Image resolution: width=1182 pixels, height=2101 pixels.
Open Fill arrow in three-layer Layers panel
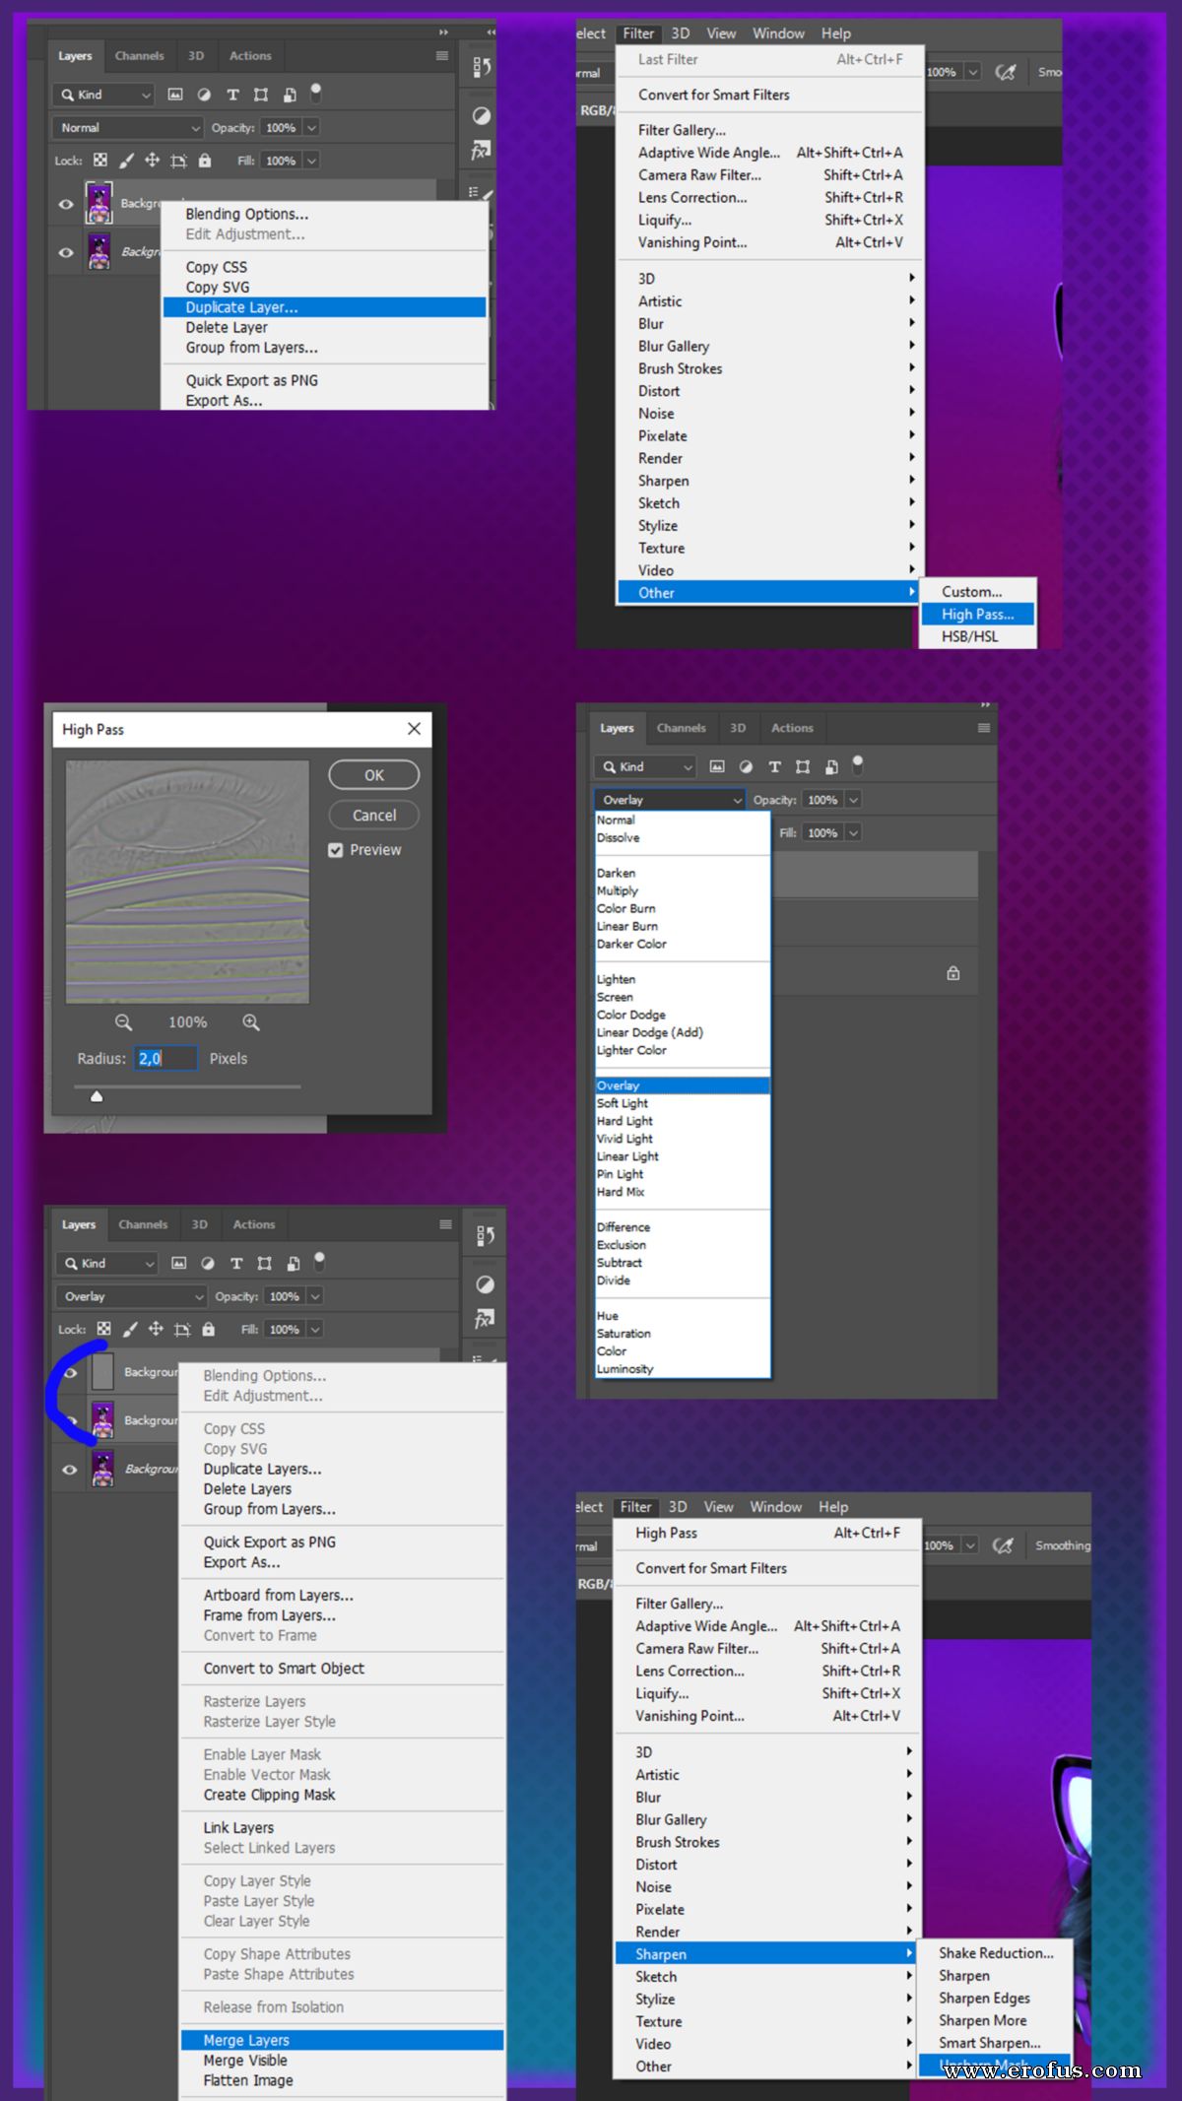pos(315,1329)
